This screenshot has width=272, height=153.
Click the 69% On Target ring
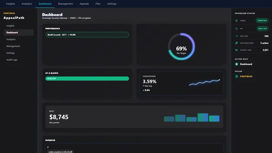point(181,47)
